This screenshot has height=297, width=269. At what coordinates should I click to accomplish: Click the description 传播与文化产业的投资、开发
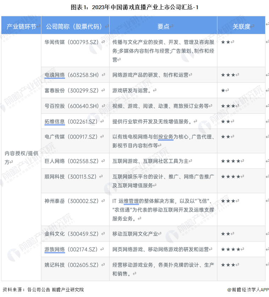tap(145, 42)
